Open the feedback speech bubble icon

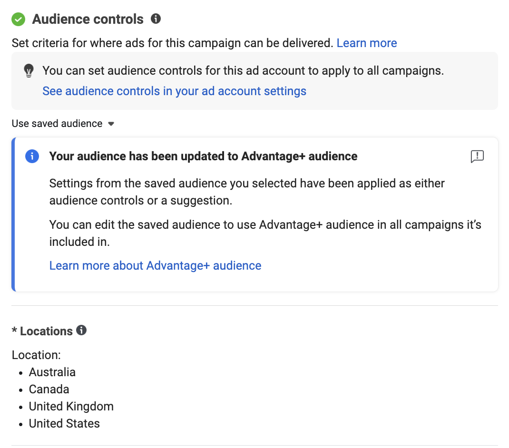tap(477, 156)
